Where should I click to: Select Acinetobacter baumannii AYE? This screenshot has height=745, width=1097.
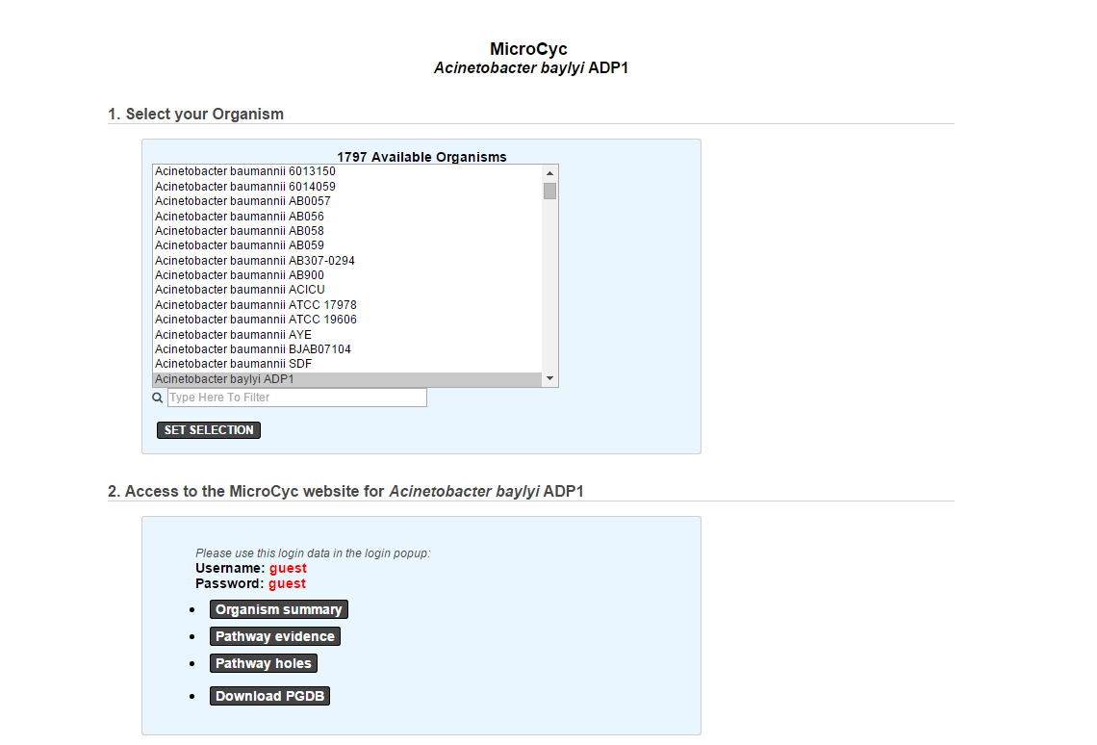coord(347,335)
